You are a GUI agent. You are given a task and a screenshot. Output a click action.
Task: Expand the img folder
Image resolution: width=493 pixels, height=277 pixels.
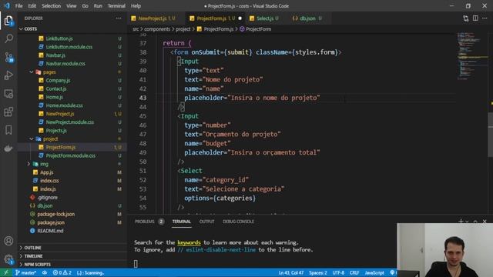[29, 164]
